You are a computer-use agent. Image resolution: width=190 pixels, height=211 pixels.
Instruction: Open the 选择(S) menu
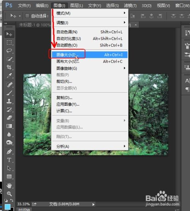tap(112, 6)
